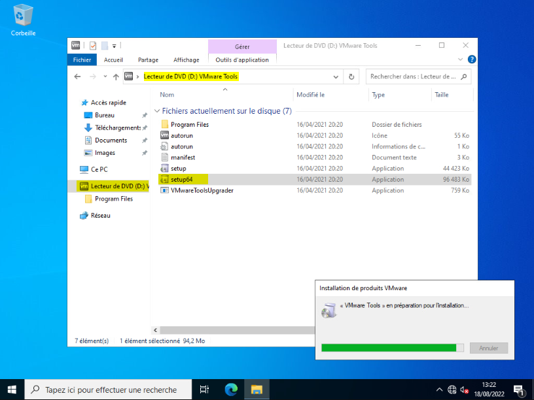Screen dimensions: 534x400
Task: Open Task View from the taskbar
Action: (x=204, y=390)
